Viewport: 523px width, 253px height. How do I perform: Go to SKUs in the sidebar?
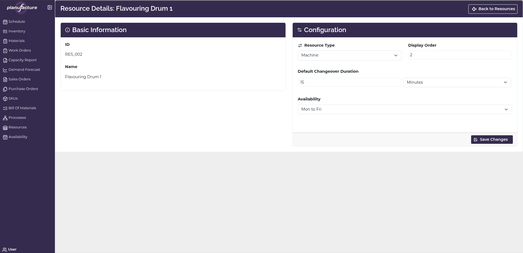coord(13,98)
